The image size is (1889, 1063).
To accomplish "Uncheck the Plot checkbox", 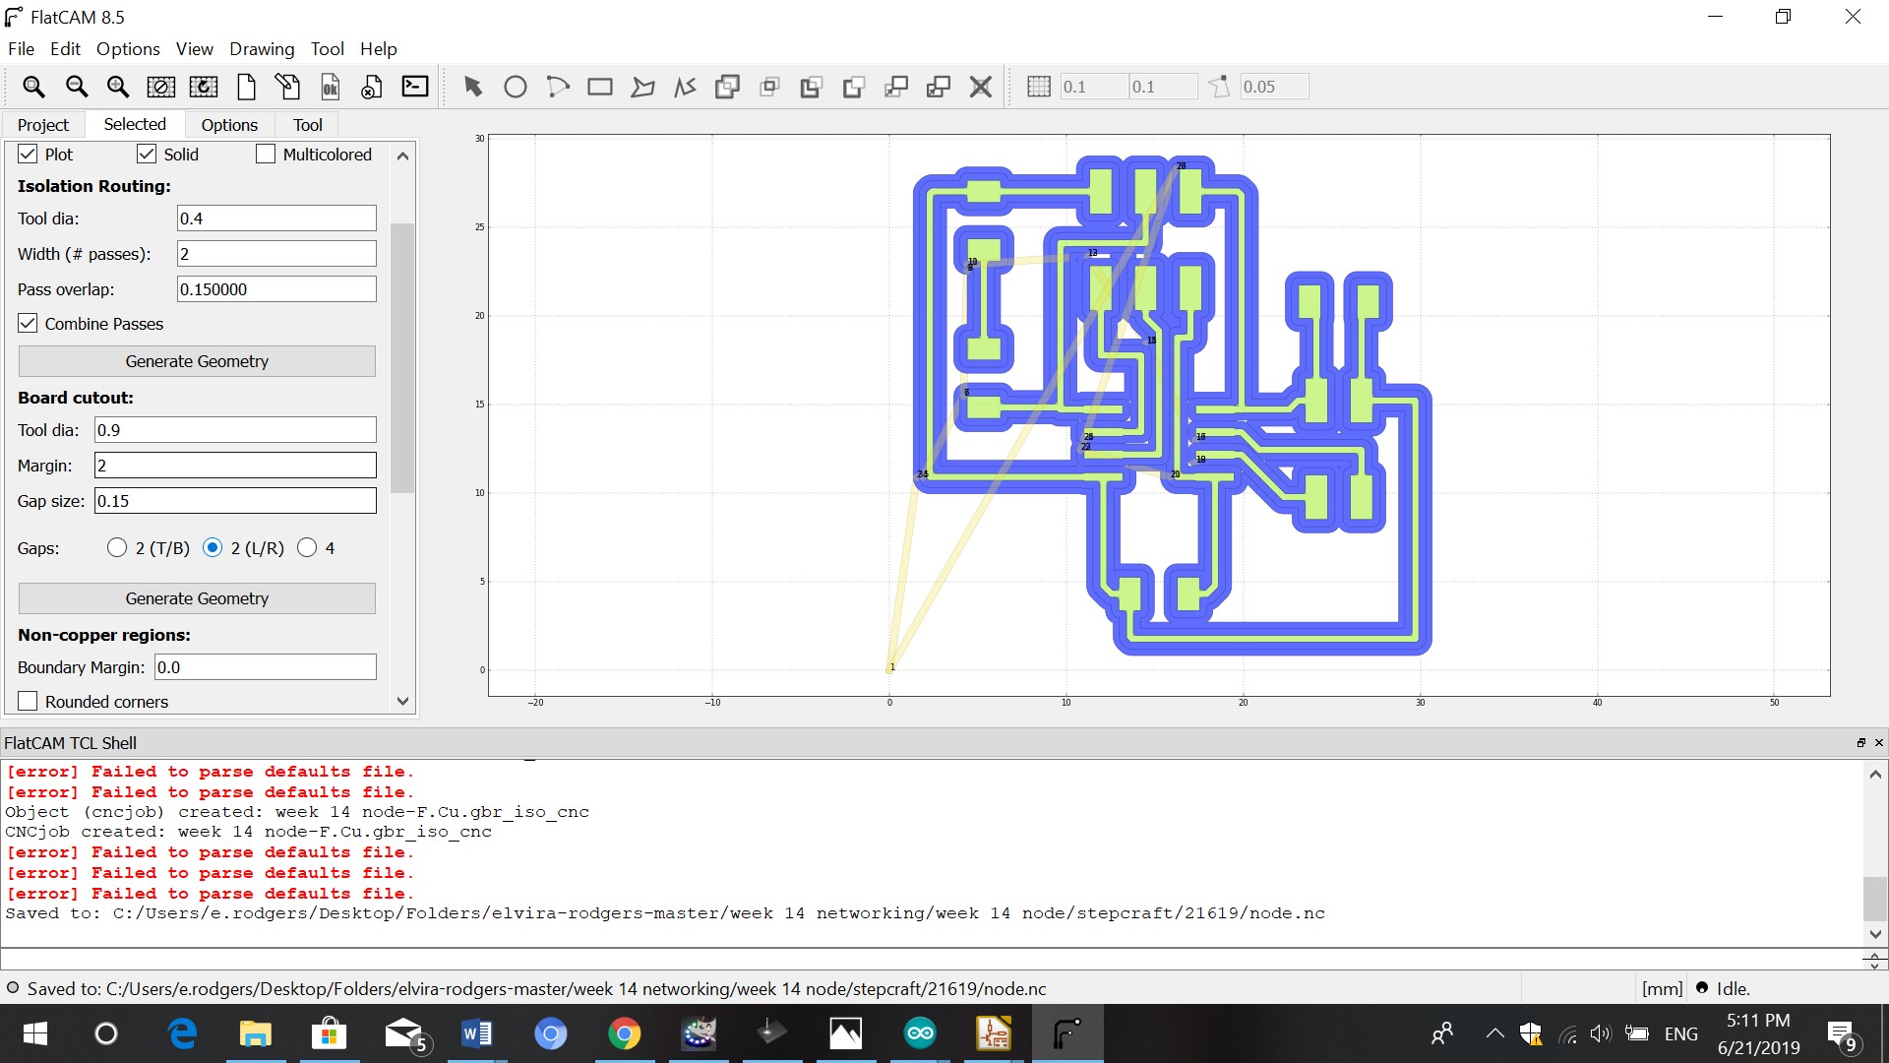I will coord(29,155).
